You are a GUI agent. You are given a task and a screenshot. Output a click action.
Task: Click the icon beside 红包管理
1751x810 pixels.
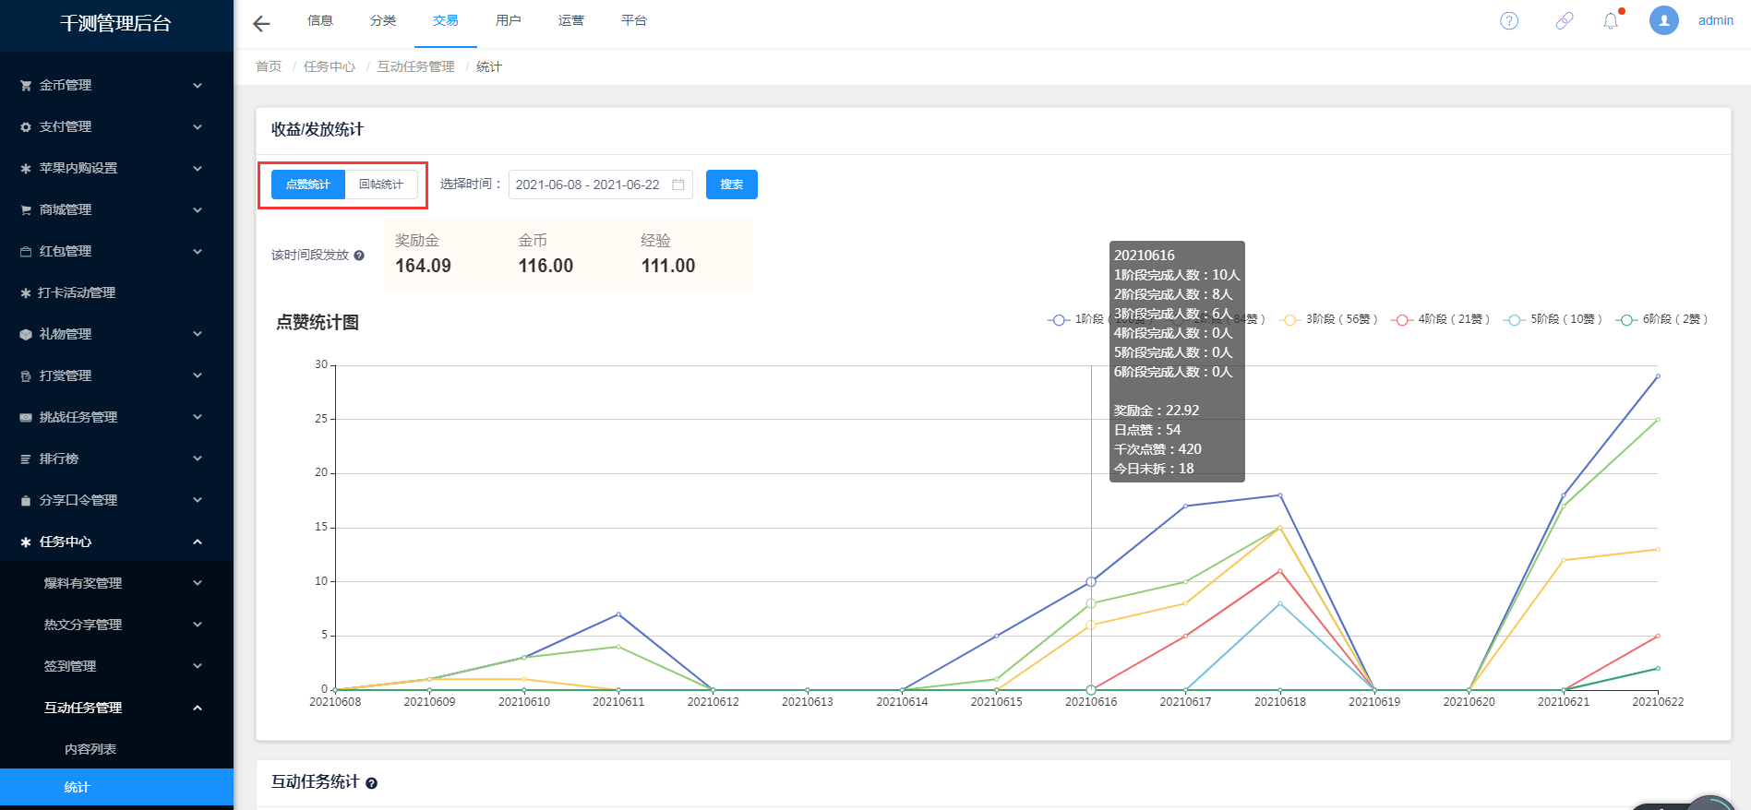pyautogui.click(x=26, y=251)
